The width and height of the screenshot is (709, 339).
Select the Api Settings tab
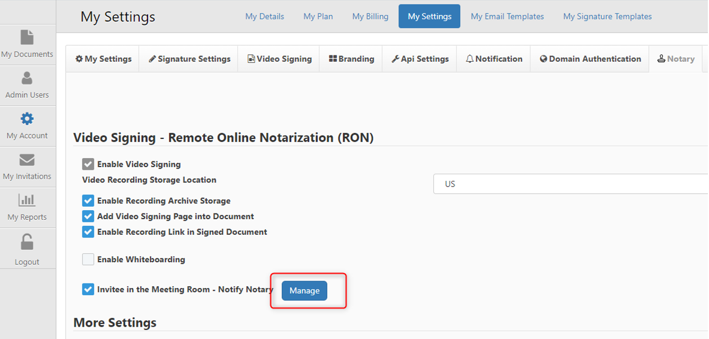pos(419,59)
